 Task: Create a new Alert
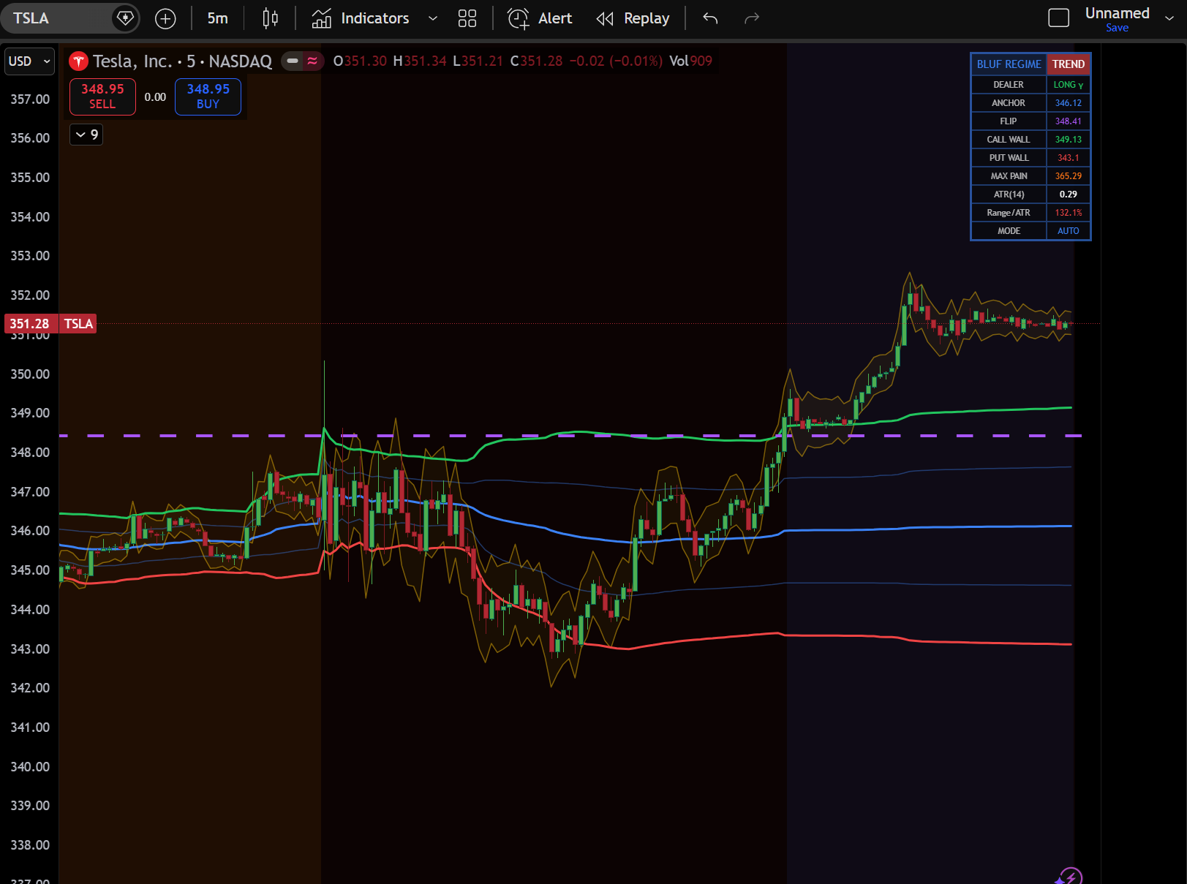pos(540,18)
